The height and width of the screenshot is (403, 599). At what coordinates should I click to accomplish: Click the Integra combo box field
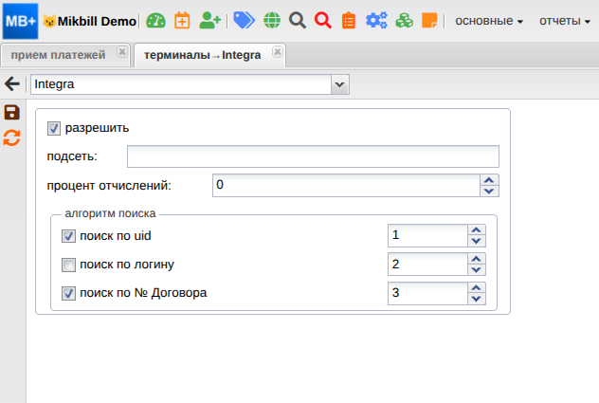tap(181, 84)
